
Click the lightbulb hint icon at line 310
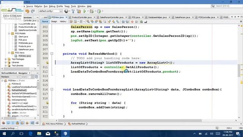coord(47,63)
